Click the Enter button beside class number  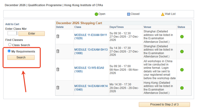[x=32, y=33]
